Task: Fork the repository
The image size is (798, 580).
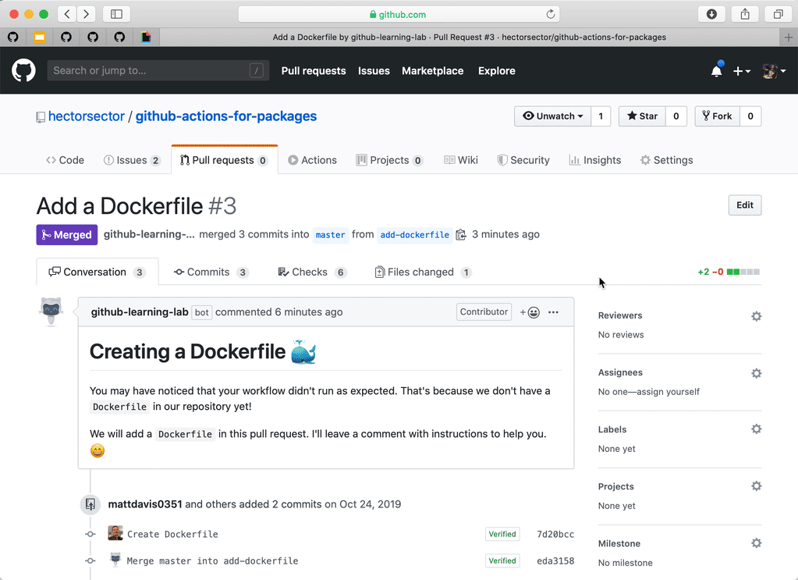Action: [717, 116]
